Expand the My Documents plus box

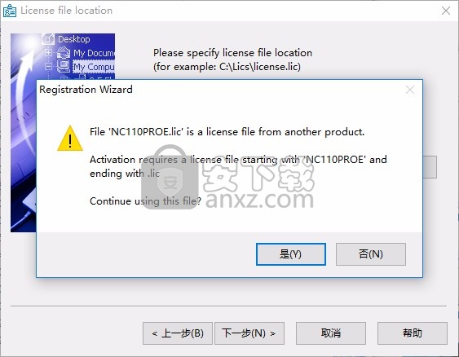[49, 53]
